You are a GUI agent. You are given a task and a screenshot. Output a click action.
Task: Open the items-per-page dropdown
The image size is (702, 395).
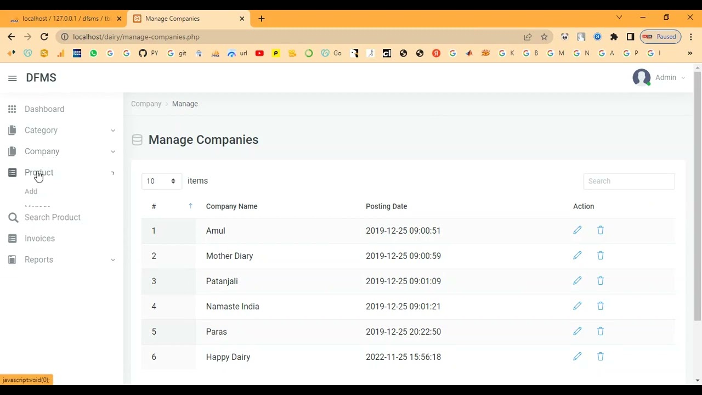coord(161,181)
